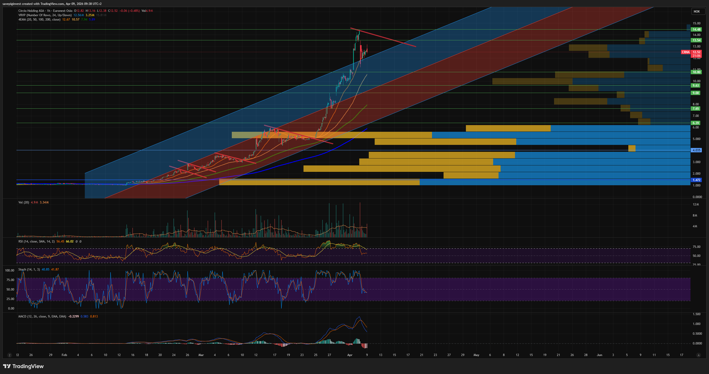Click the CRNA symbol price tag
The height and width of the screenshot is (374, 709).
click(x=685, y=52)
